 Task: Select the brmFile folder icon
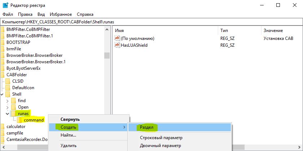[2, 49]
